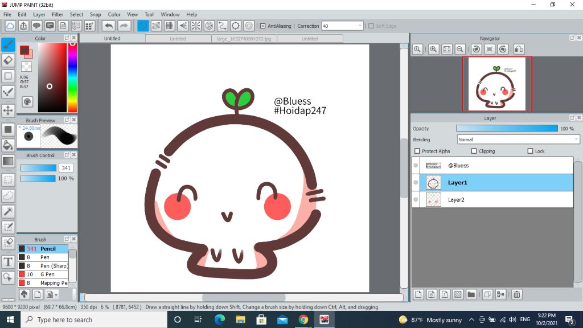583x328 pixels.
Task: Turn on the radial snap guide
Action: (196, 26)
